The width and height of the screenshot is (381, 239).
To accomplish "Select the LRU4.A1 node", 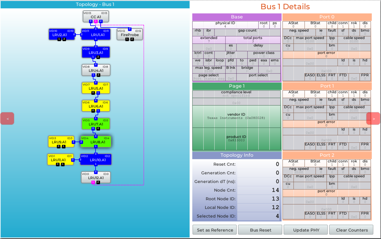I will point(96,70).
